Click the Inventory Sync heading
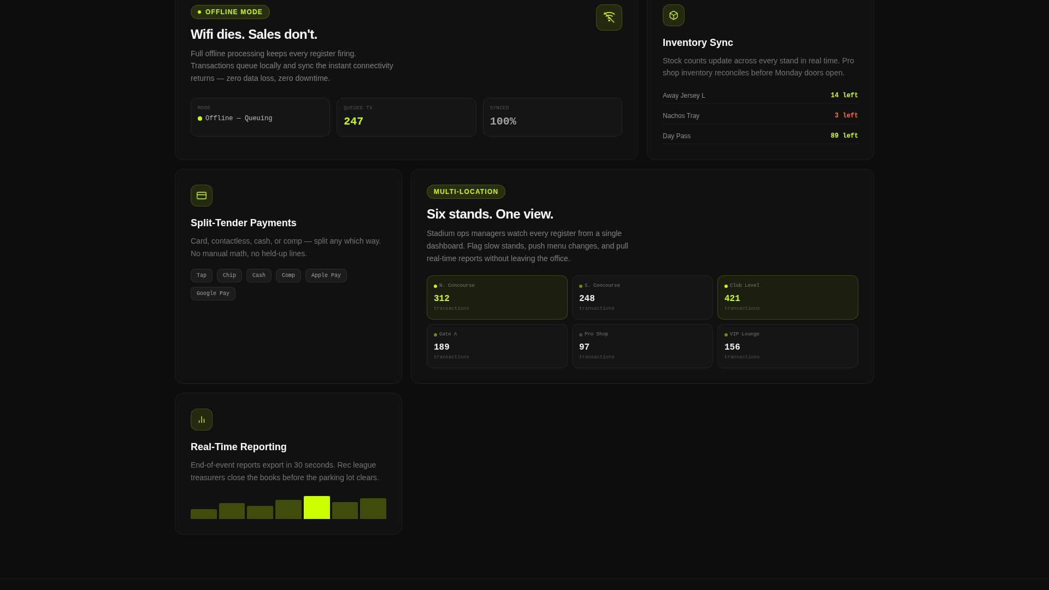Viewport: 1049px width, 590px height. 698,43
